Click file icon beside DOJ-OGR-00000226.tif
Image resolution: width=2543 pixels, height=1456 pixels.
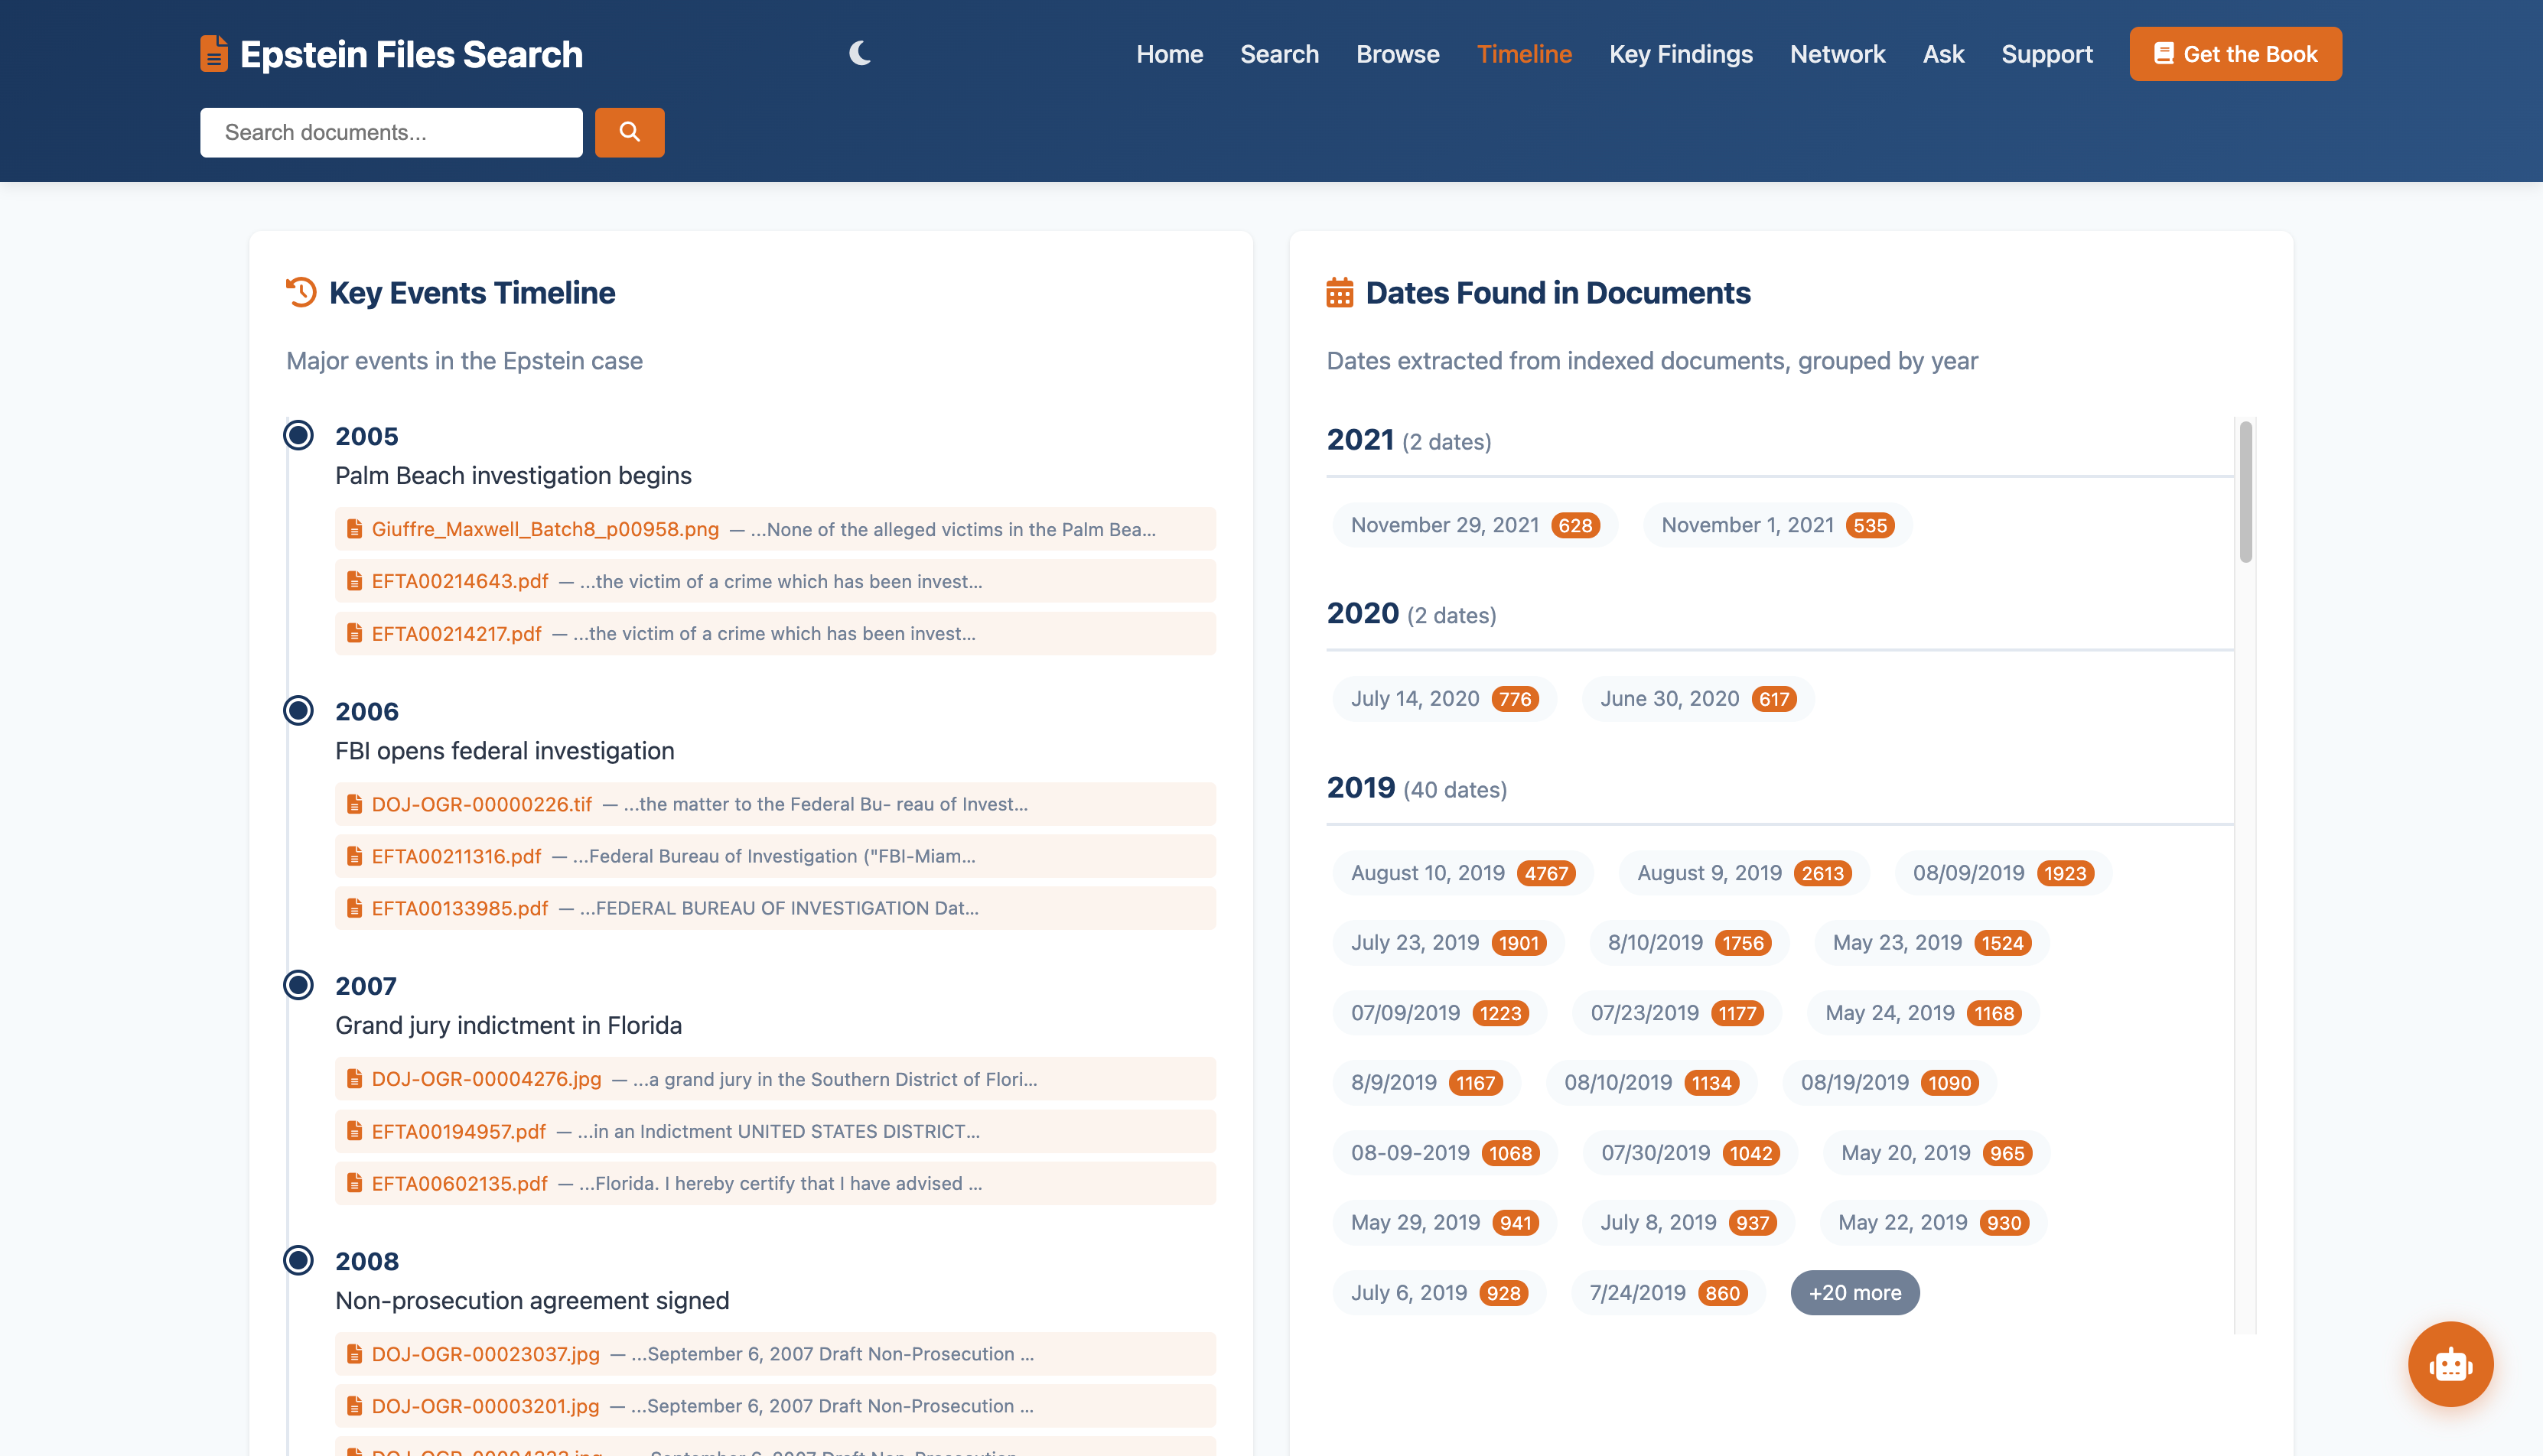[354, 804]
